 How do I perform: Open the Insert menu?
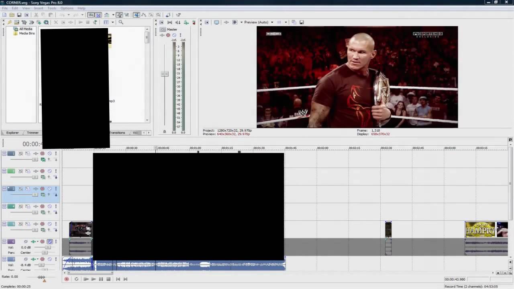(39, 8)
